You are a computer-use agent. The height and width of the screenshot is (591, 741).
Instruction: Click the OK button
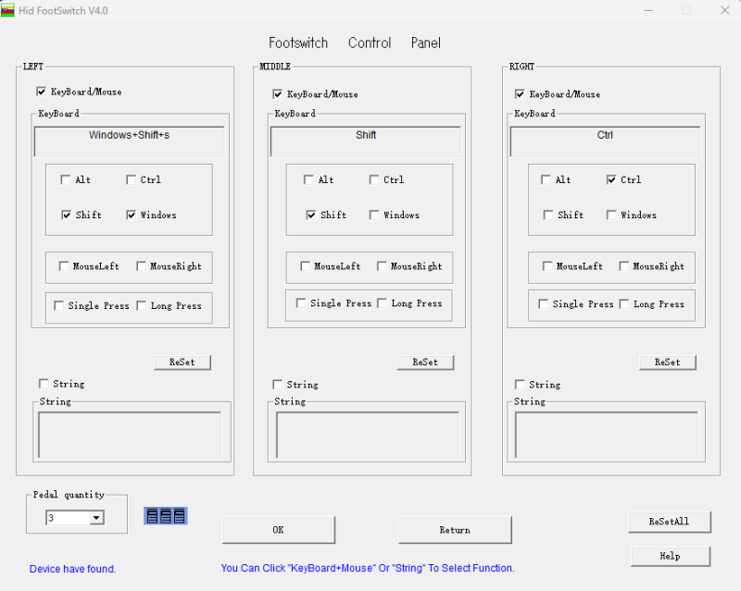pyautogui.click(x=278, y=530)
